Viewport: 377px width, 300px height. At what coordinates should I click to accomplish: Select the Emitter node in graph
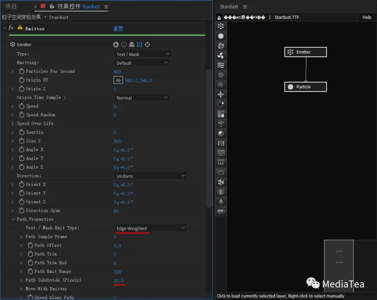point(305,52)
